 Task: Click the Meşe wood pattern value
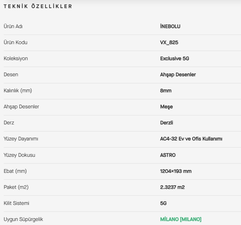[x=166, y=107]
